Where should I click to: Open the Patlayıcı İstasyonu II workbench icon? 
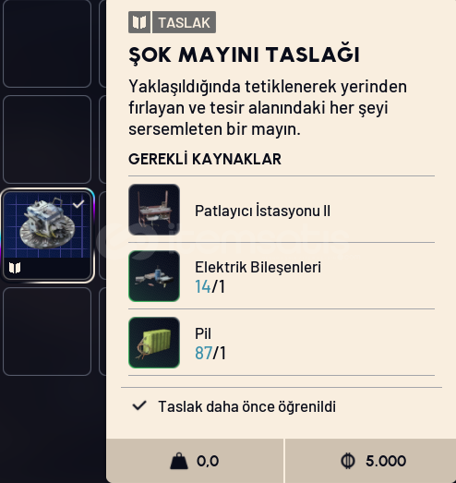[x=154, y=210]
